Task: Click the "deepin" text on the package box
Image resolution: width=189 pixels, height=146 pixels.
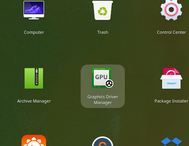Action: (x=171, y=83)
